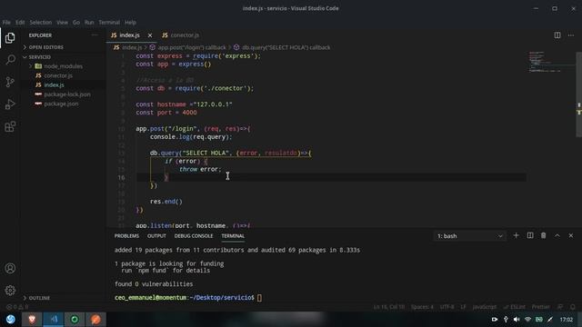This screenshot has width=582, height=327.
Task: Open the Brave browser from taskbar
Action: 32,319
